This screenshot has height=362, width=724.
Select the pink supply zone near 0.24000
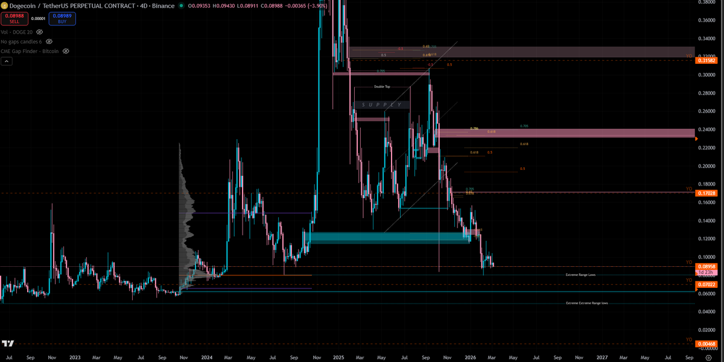coord(565,133)
